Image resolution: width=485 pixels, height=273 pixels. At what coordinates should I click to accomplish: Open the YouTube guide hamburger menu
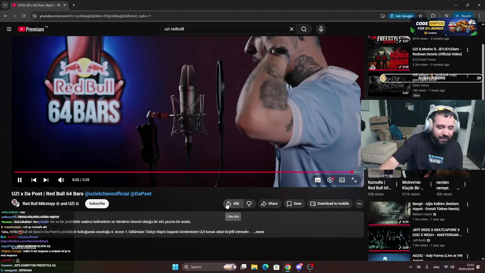pos(9,29)
